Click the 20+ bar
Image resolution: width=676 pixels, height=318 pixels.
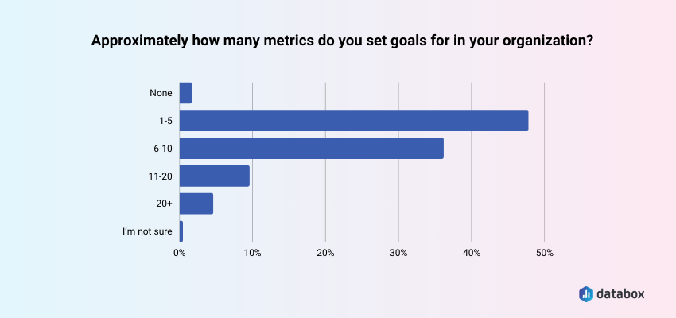pos(196,204)
